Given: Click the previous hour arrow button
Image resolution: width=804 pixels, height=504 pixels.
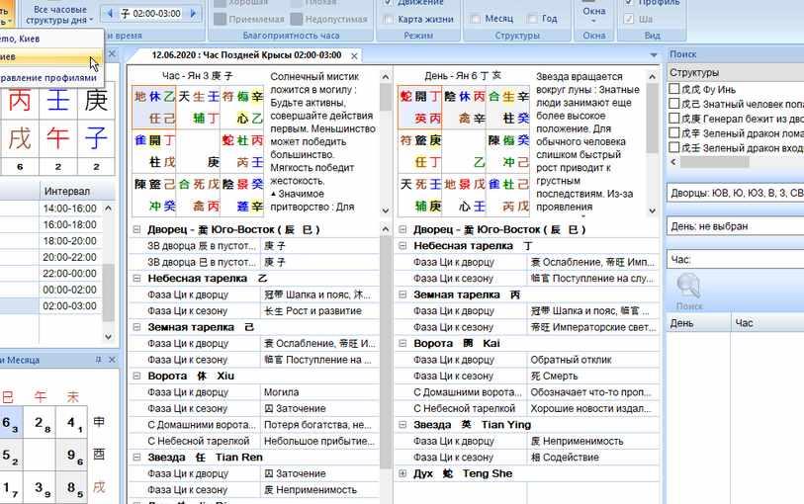Looking at the screenshot, I should pyautogui.click(x=110, y=14).
